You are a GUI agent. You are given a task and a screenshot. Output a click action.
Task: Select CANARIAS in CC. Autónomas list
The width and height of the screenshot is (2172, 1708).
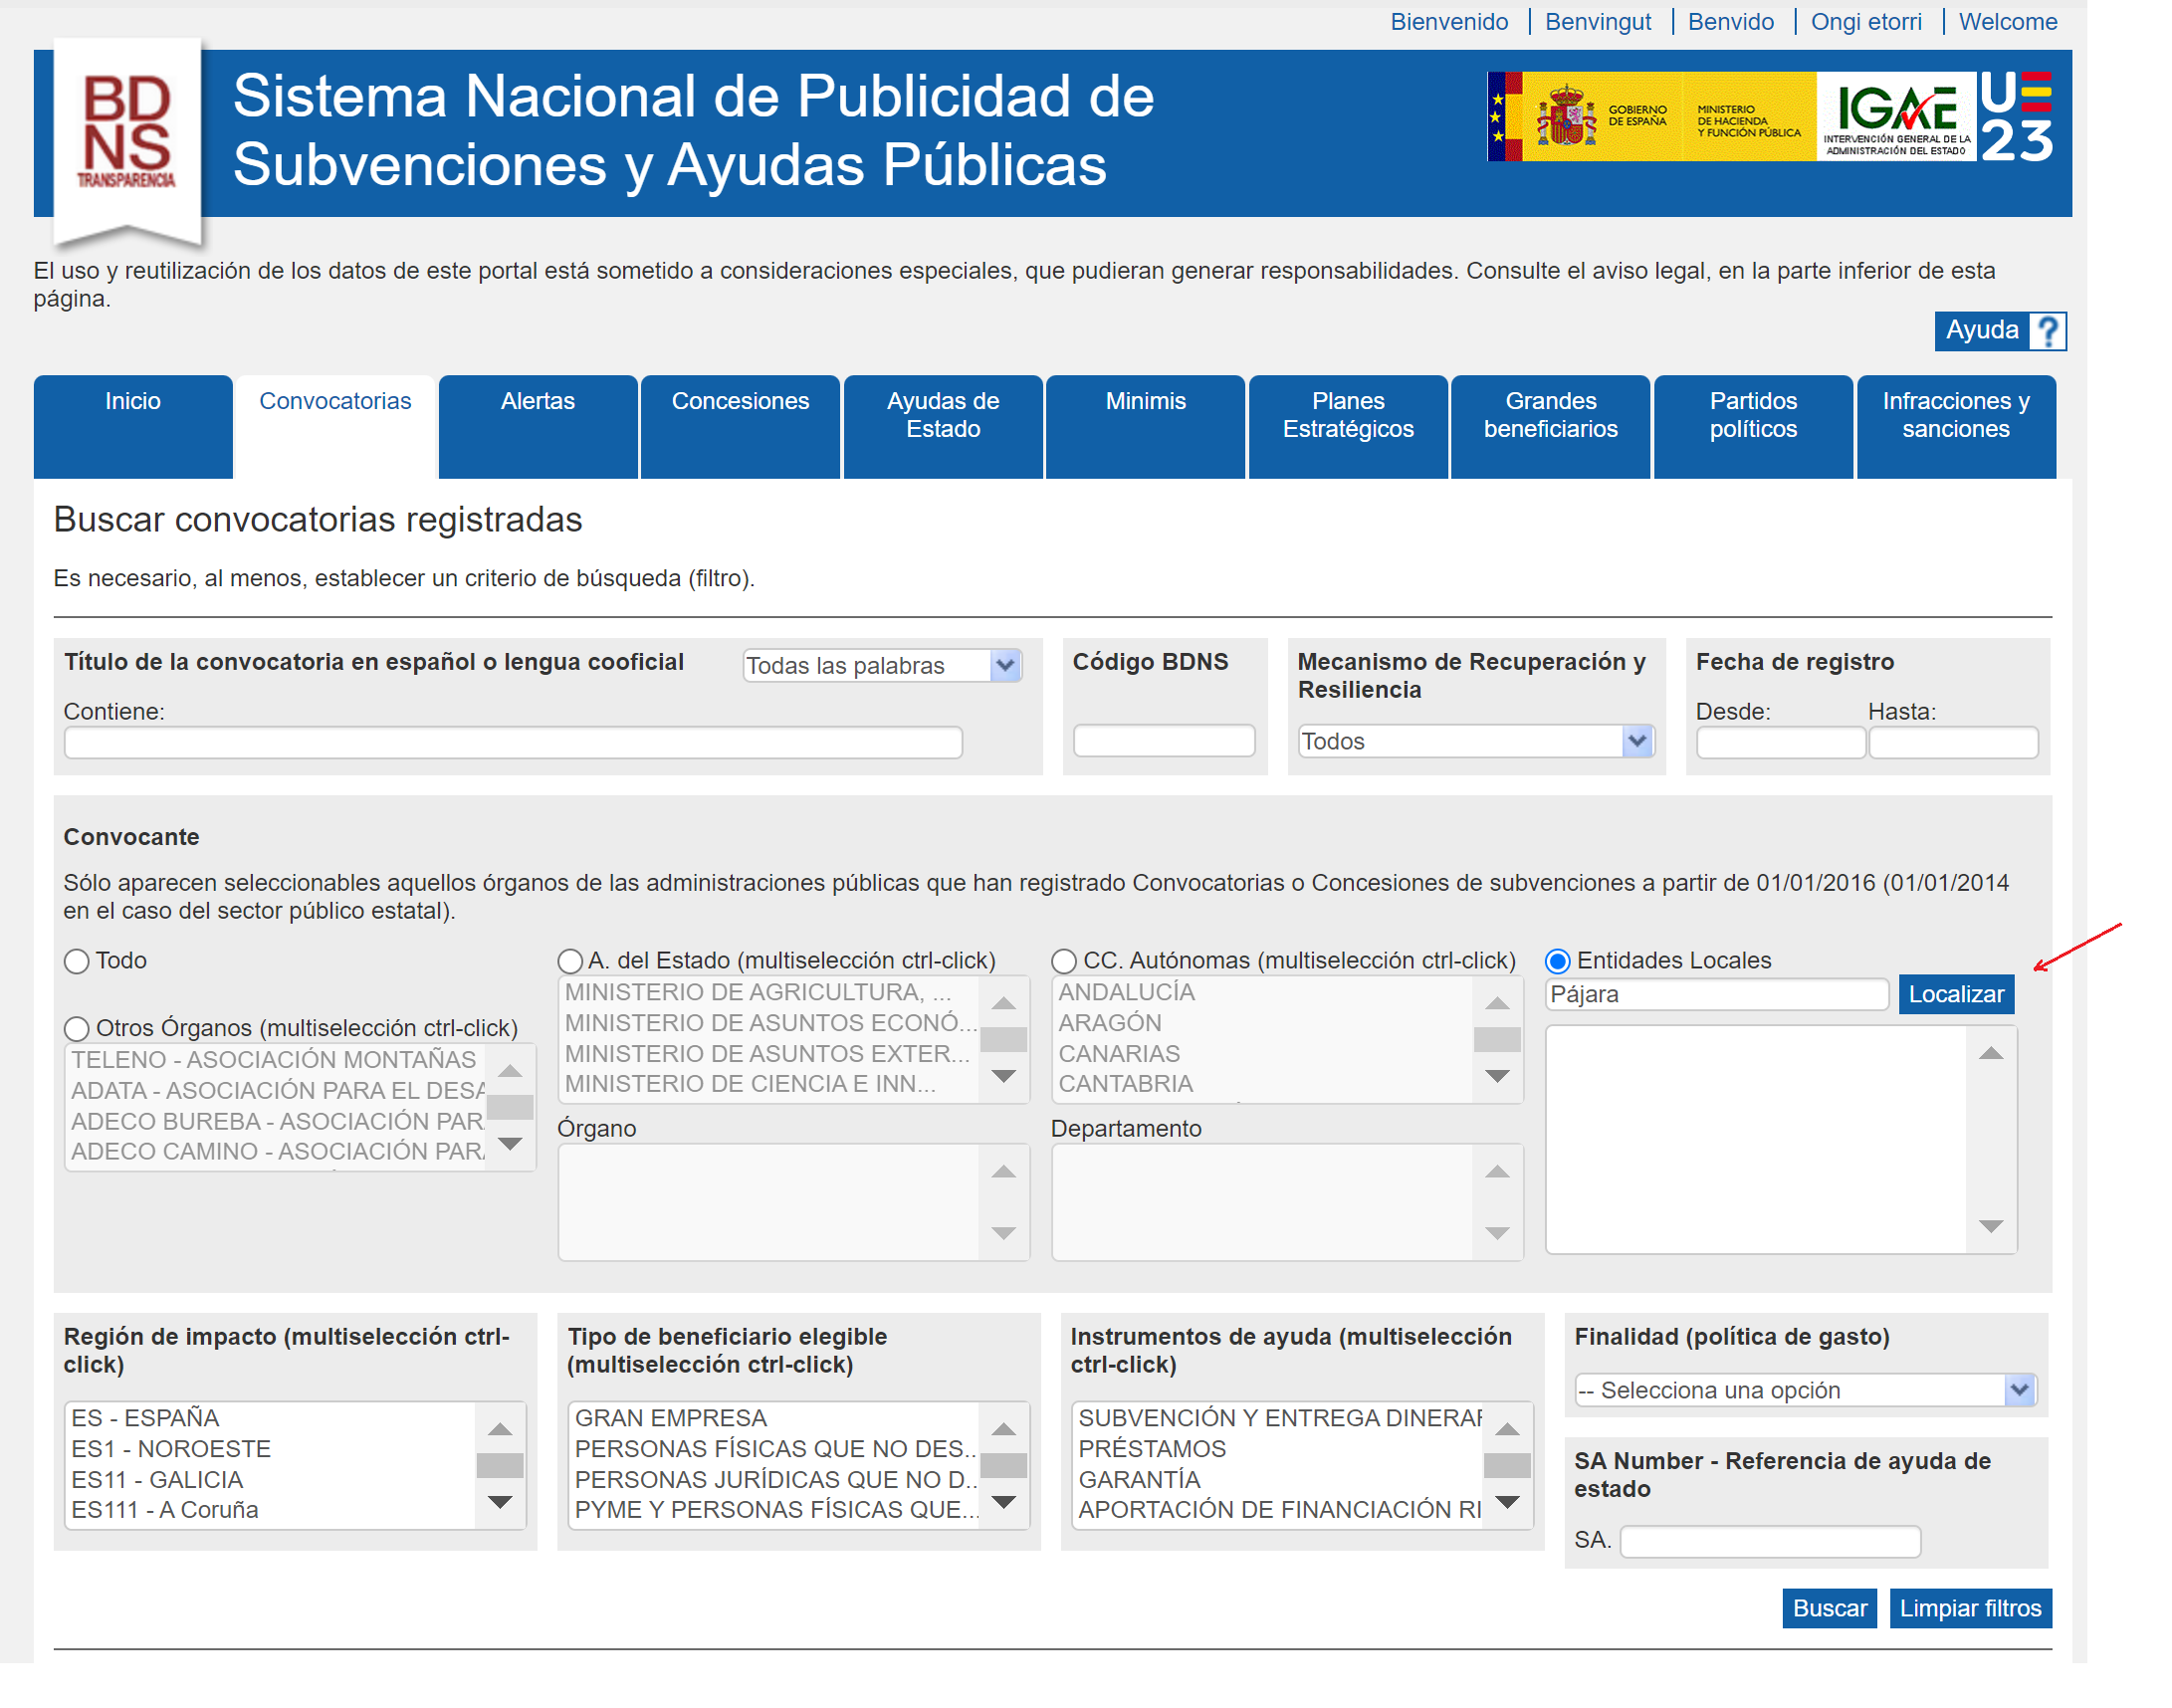click(x=1119, y=1054)
